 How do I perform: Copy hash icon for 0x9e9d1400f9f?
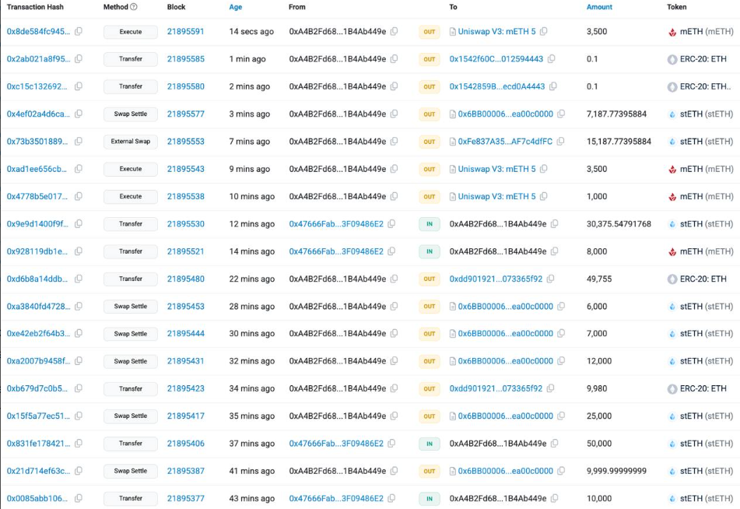coord(79,223)
